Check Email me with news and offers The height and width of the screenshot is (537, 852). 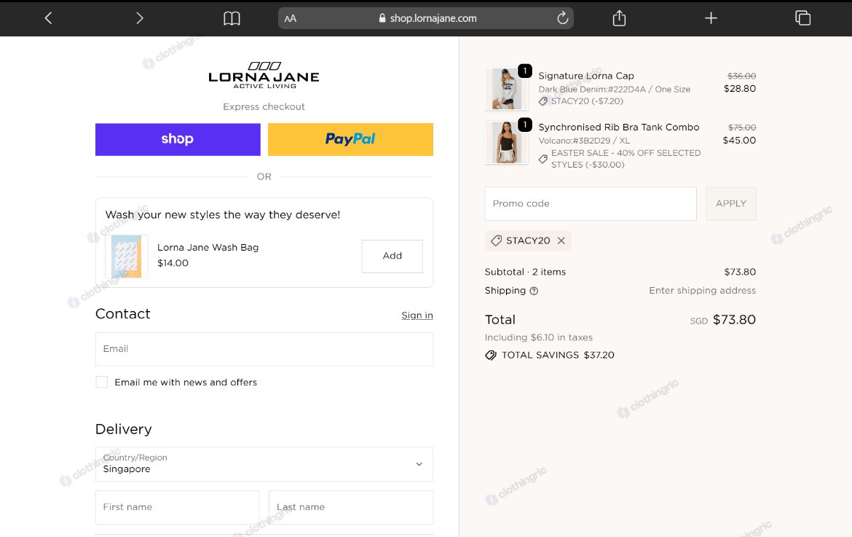[102, 382]
